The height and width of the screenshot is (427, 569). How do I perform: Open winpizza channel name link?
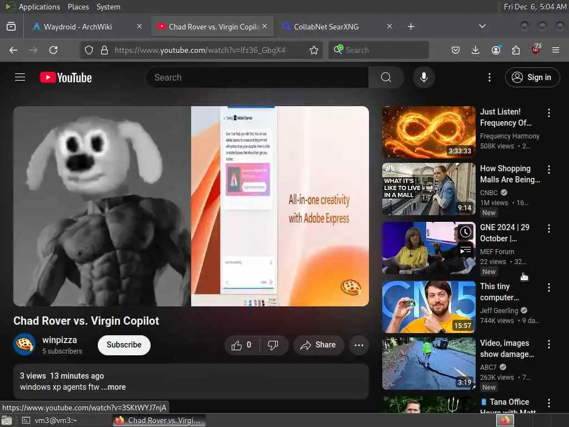click(x=59, y=340)
